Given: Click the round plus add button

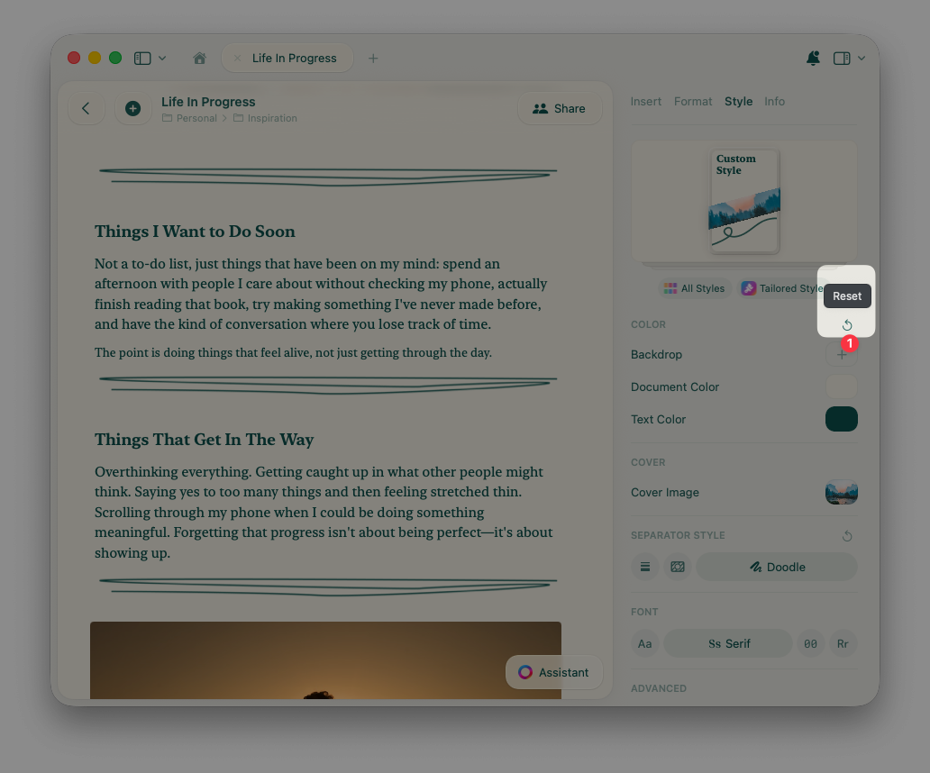Looking at the screenshot, I should [x=132, y=108].
